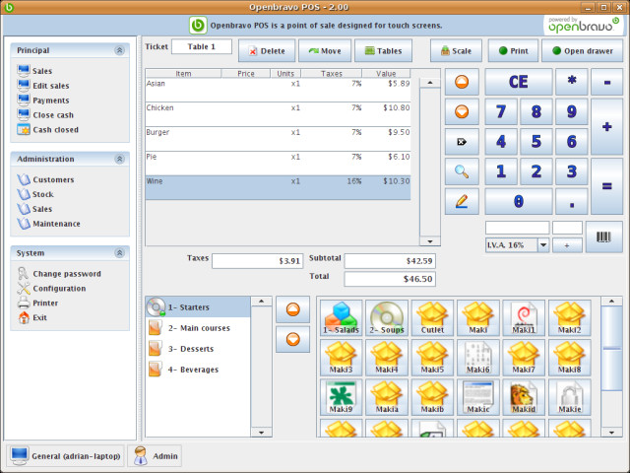Viewport: 630px width, 473px height.
Task: Click the keypad plus key
Action: click(x=606, y=127)
